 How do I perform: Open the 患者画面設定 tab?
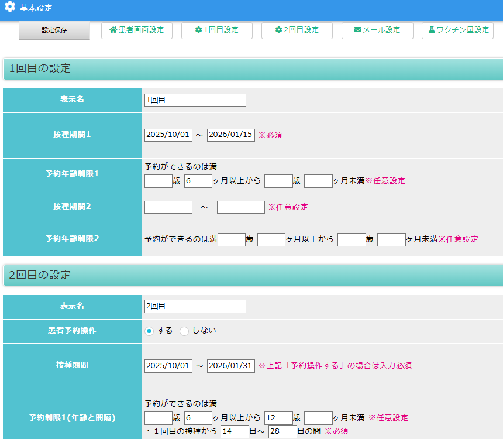pyautogui.click(x=137, y=30)
